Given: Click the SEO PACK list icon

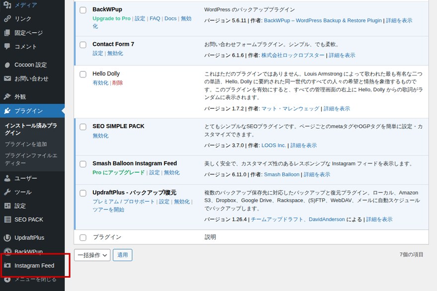Looking at the screenshot, I should click(7, 219).
